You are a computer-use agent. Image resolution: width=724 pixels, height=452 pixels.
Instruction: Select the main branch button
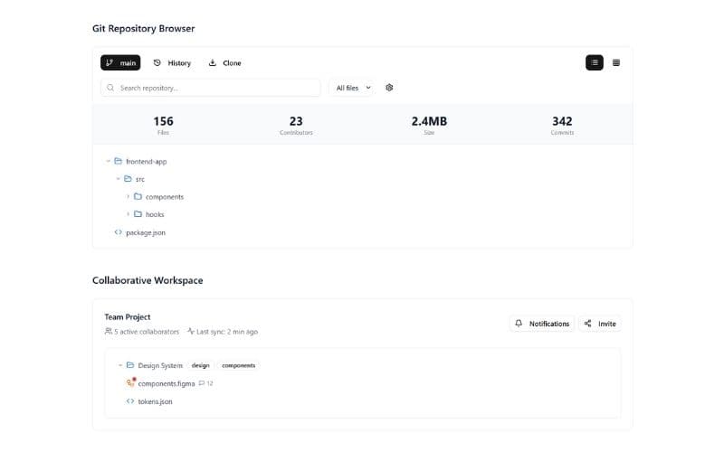pyautogui.click(x=120, y=62)
